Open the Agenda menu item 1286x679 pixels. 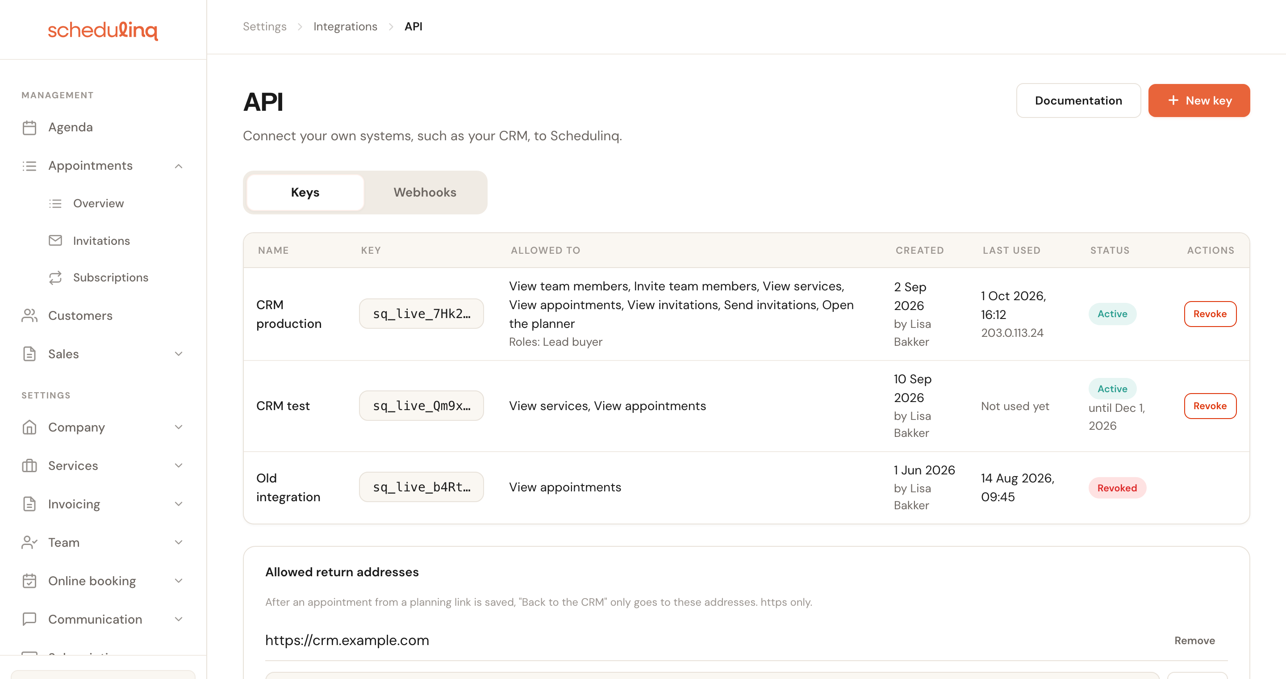coord(71,127)
